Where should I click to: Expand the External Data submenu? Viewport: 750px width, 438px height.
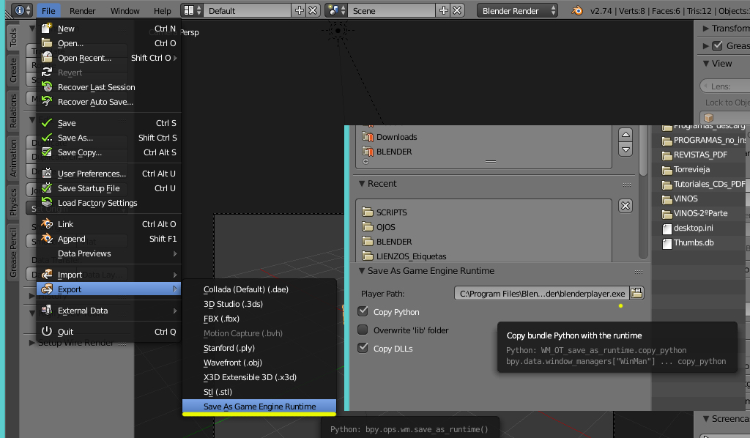click(x=108, y=311)
